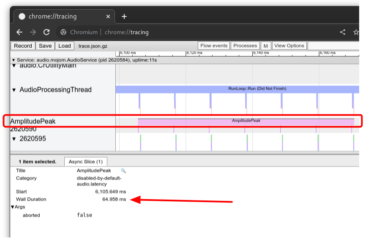368x246 pixels.
Task: Close the chrome://tracing tab
Action: pos(108,16)
